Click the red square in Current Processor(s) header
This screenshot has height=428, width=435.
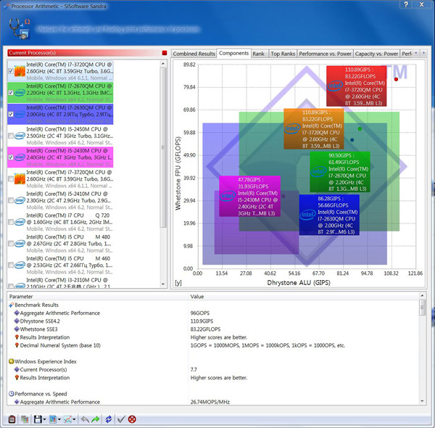165,53
